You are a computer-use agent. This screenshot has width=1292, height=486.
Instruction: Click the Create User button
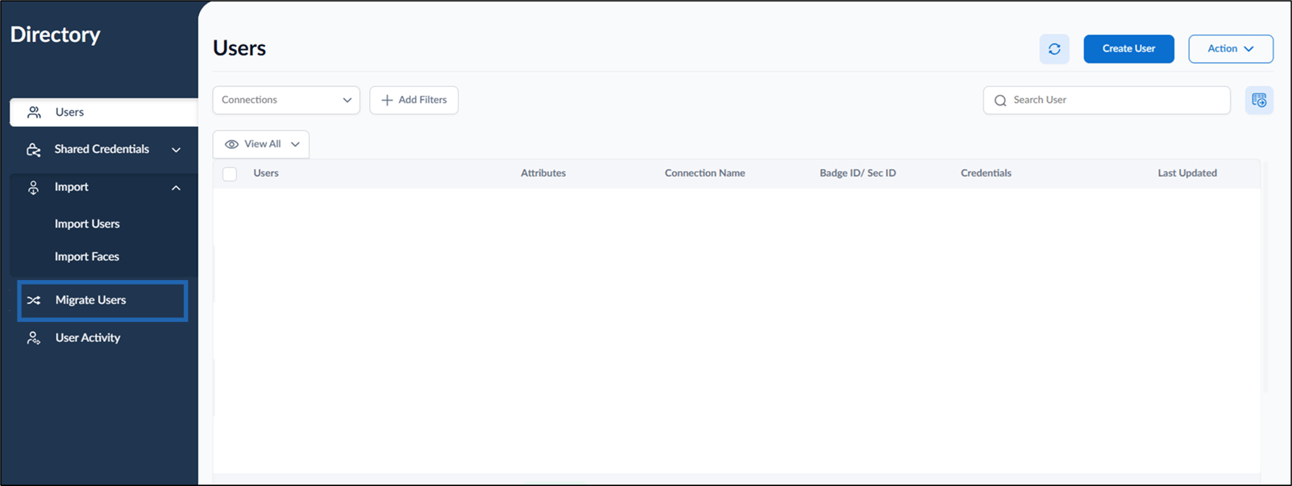tap(1128, 49)
